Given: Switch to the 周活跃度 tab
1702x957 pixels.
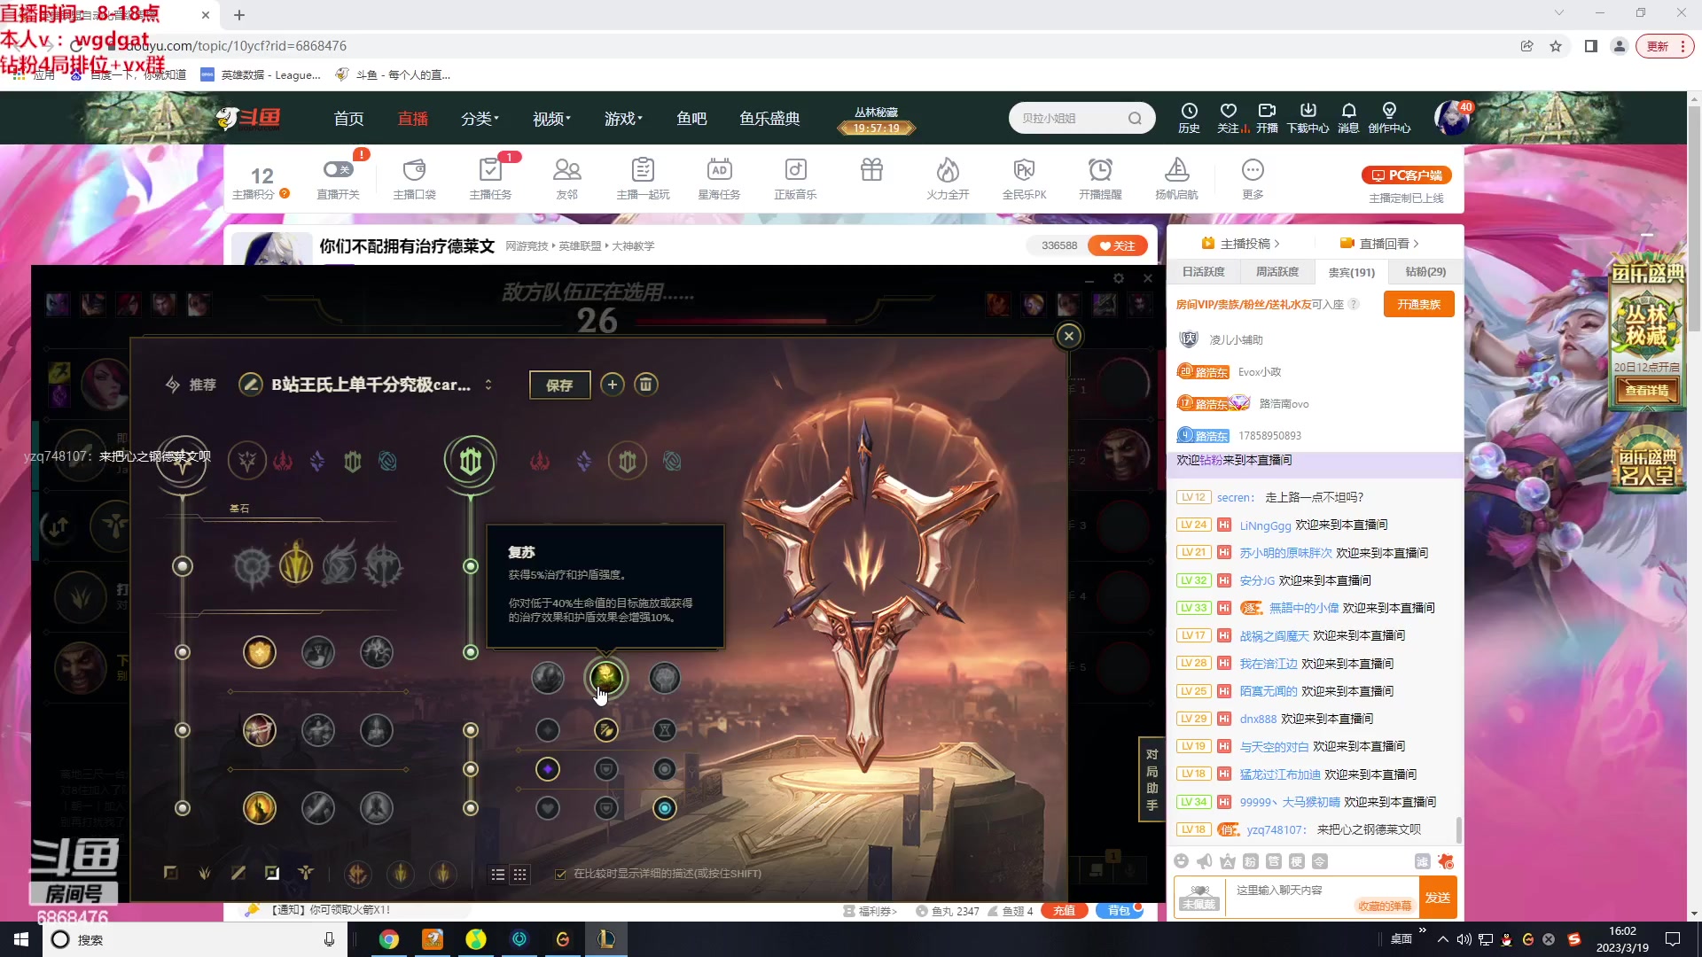Looking at the screenshot, I should coord(1276,272).
